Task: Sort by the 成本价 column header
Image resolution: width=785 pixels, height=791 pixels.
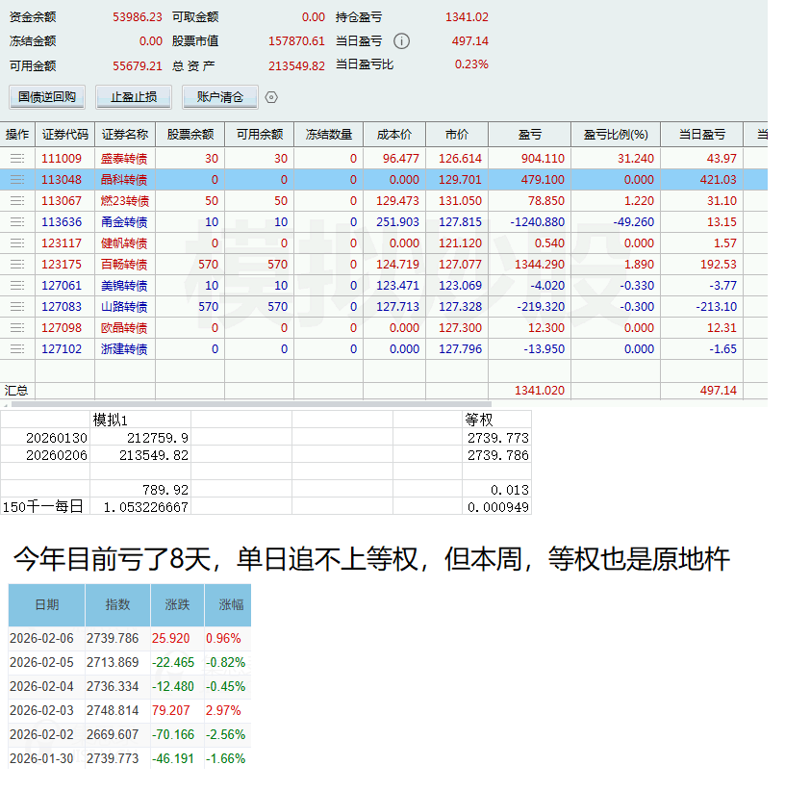Action: pyautogui.click(x=394, y=135)
